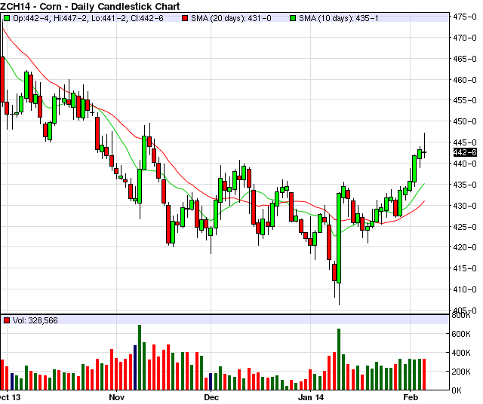Click the red SMA 20 days swatch
This screenshot has width=483, height=404.
coord(185,18)
